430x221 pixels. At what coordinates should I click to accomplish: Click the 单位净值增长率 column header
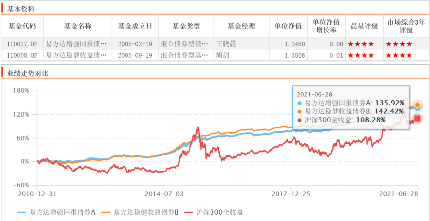pos(326,26)
